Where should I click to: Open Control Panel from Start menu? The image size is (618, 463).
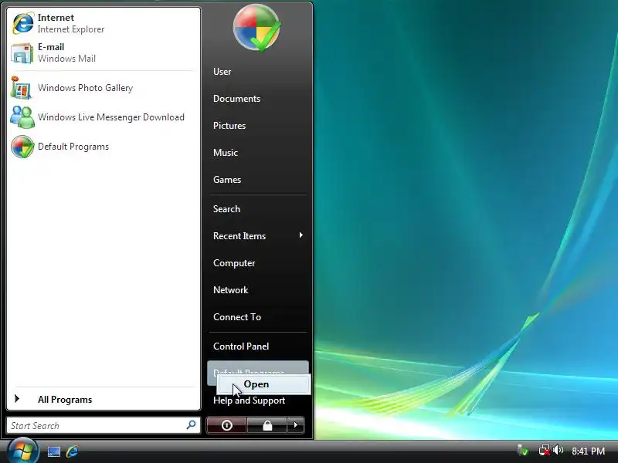(x=241, y=346)
